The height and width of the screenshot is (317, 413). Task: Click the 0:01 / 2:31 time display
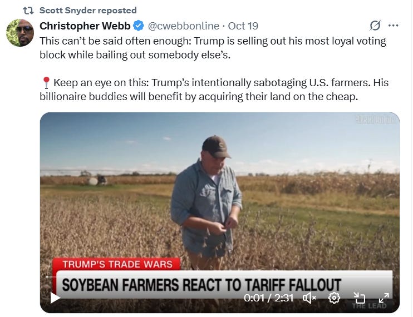[268, 298]
